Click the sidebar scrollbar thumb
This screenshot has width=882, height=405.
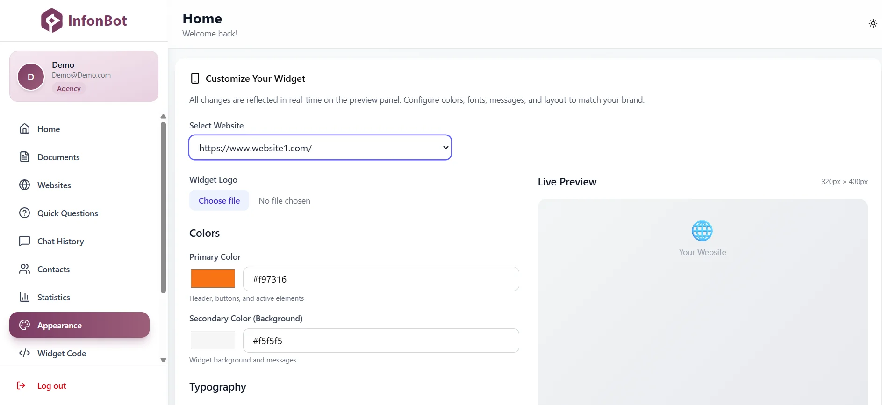pyautogui.click(x=163, y=207)
